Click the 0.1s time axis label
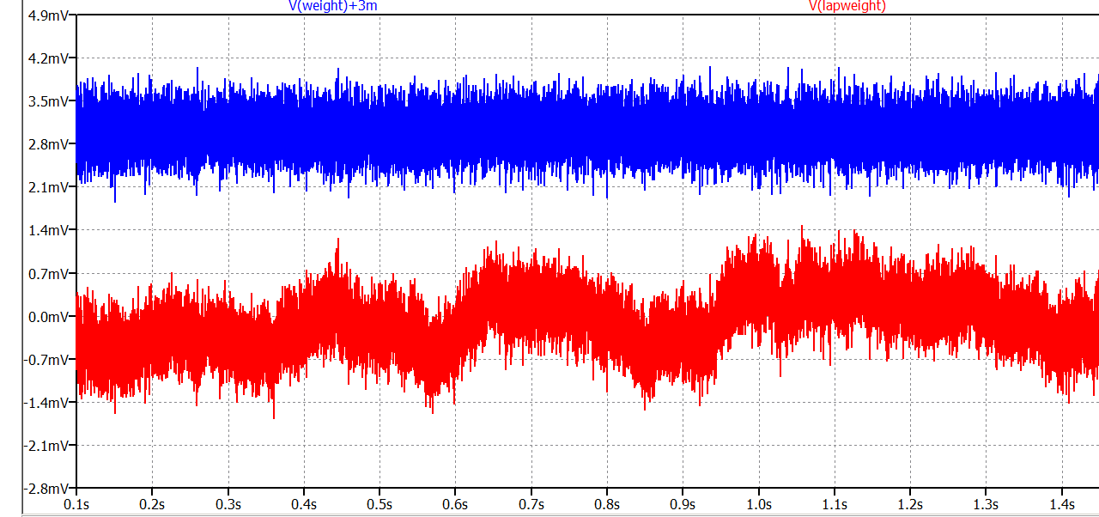1099x517 pixels. [77, 503]
